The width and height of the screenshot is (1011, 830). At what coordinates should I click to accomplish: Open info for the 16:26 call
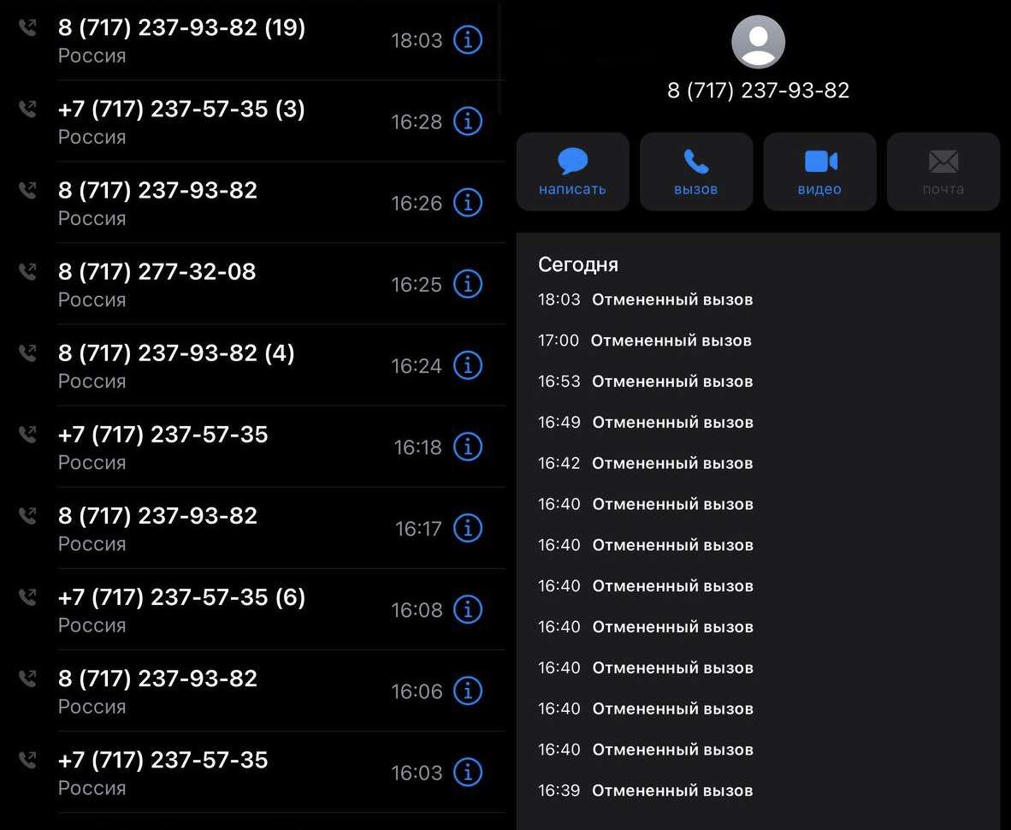[468, 203]
